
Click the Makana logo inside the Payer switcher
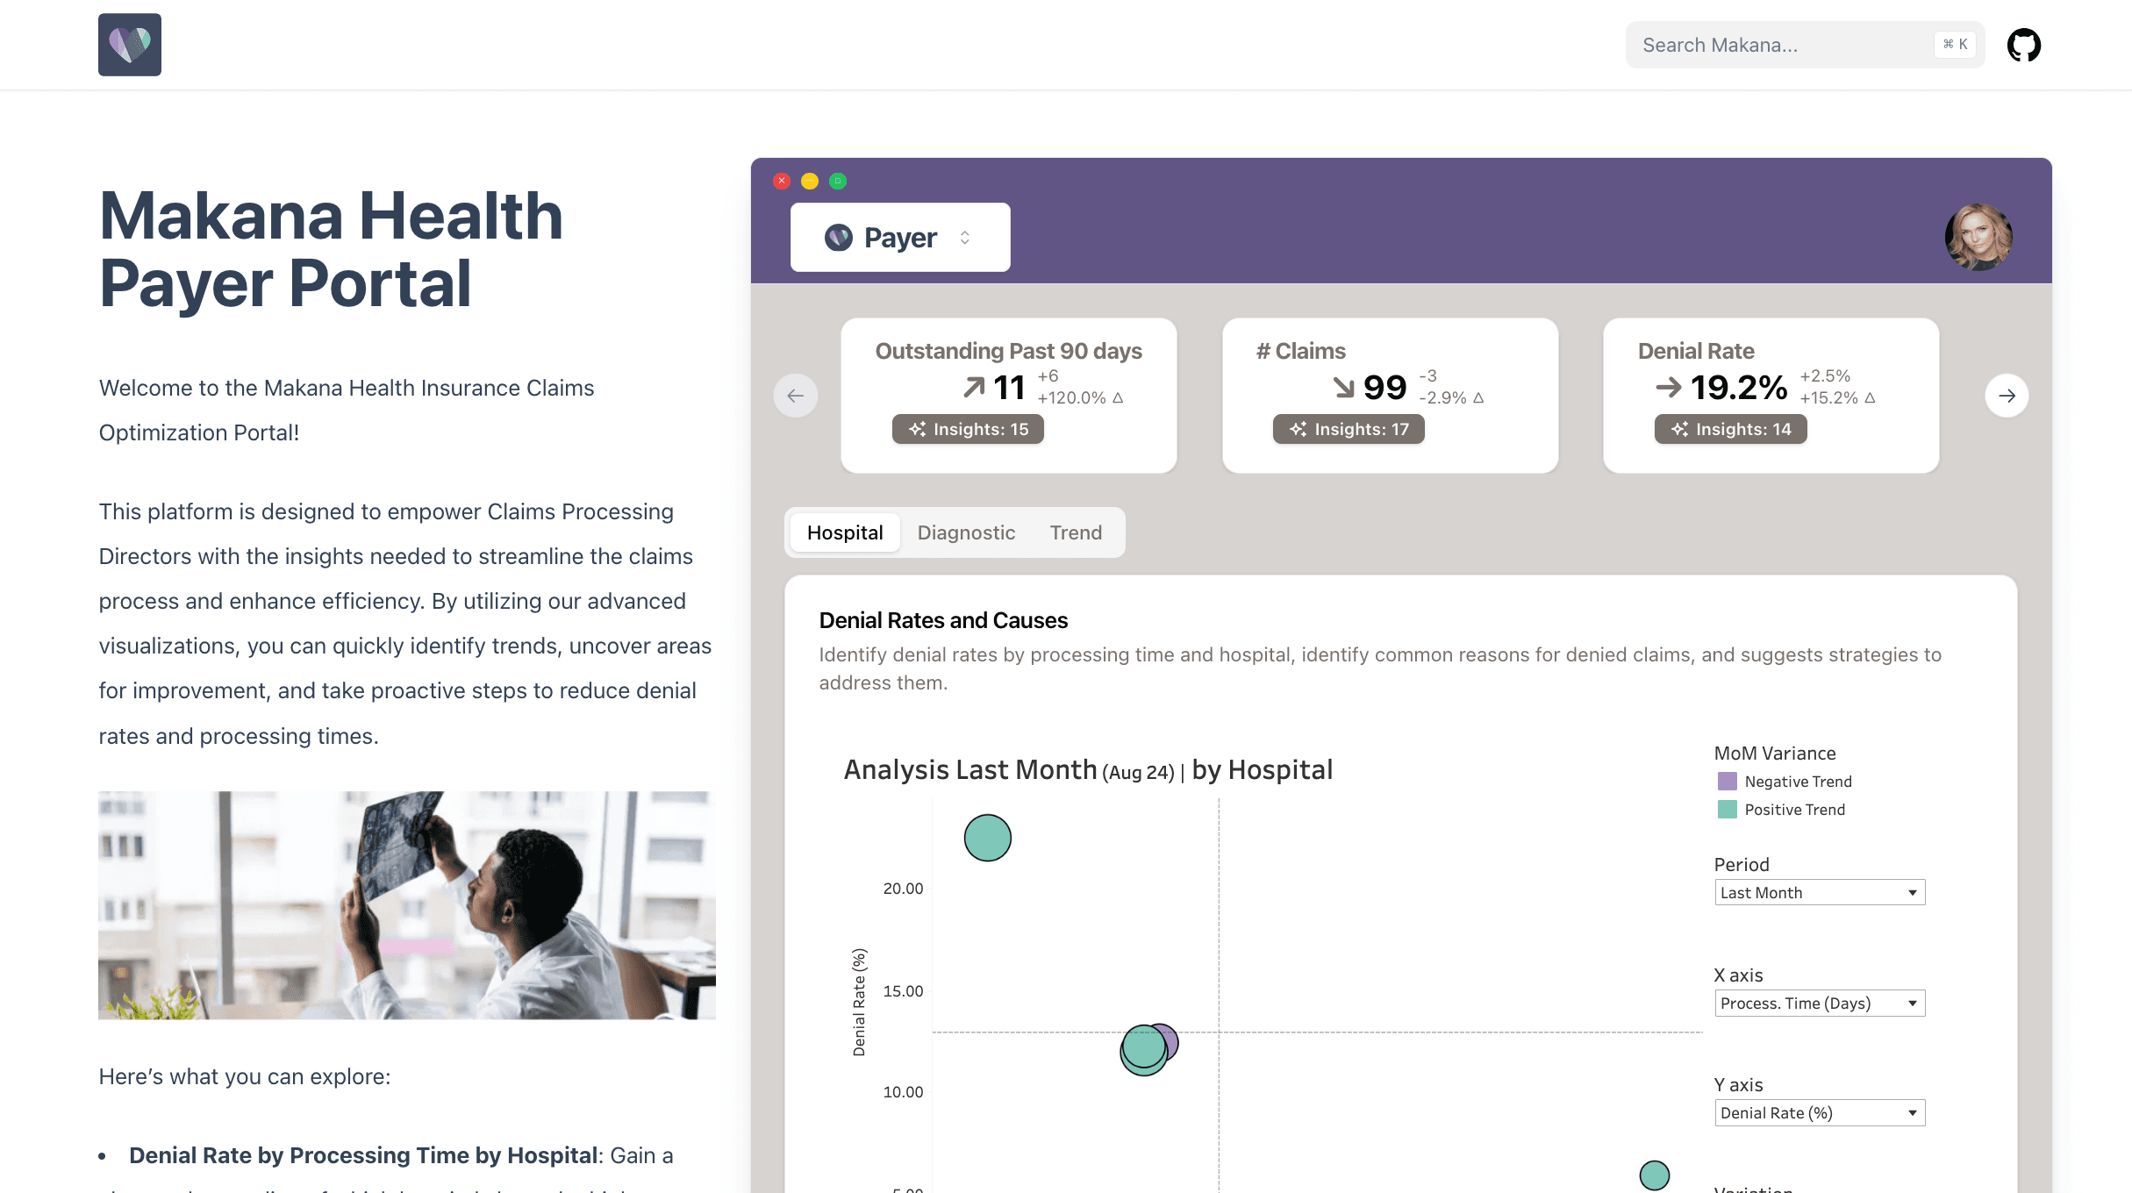tap(838, 236)
